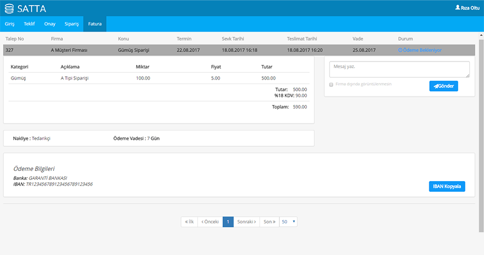Type in the 'Mesaj yaz.' message field
Screen dimensions: 484x255
click(x=399, y=69)
